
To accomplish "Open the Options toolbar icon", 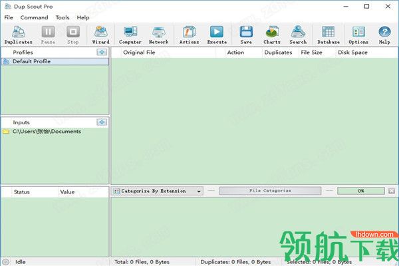I will [x=358, y=35].
